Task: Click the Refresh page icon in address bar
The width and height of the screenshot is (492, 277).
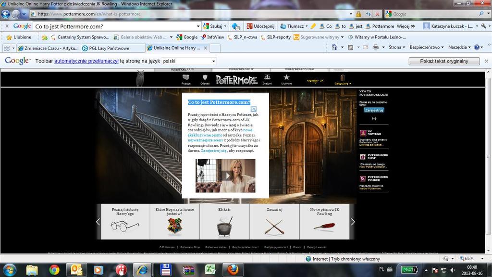Action: click(369, 14)
